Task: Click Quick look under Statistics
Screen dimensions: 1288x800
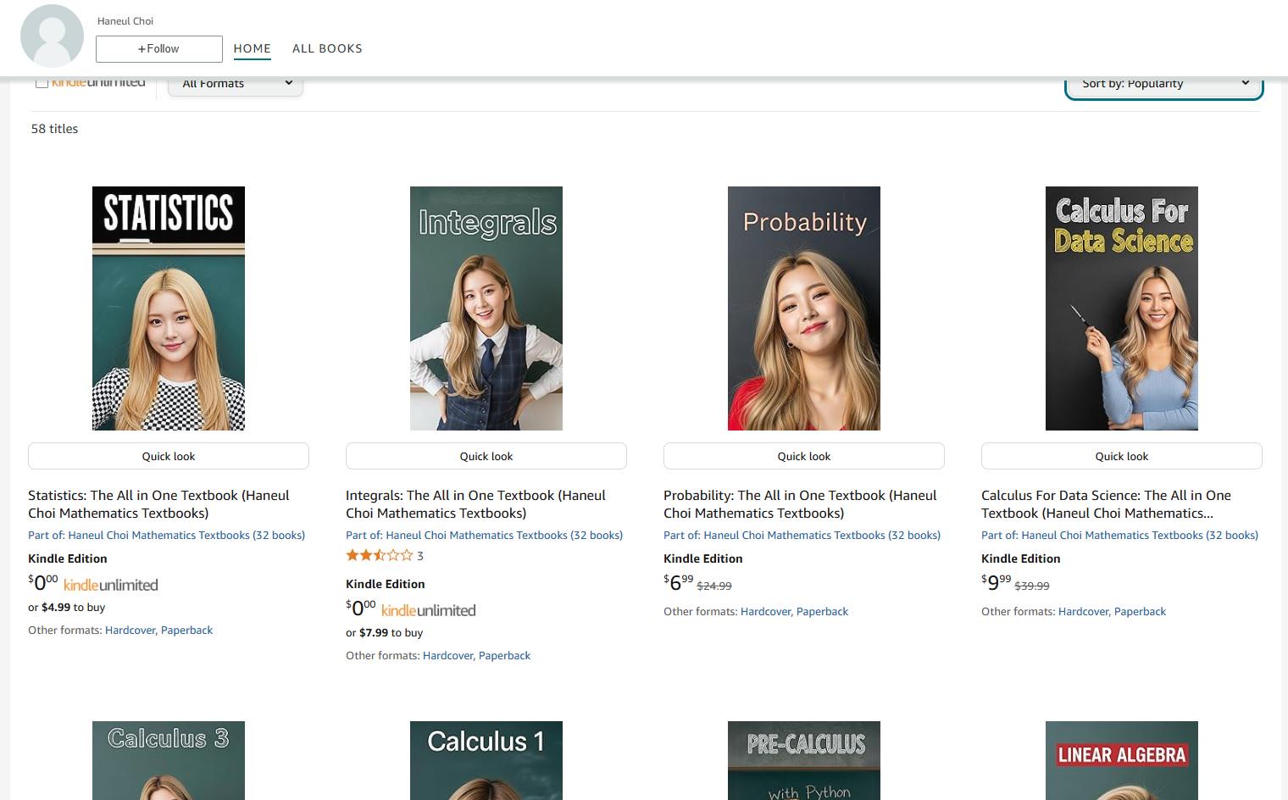Action: click(169, 456)
